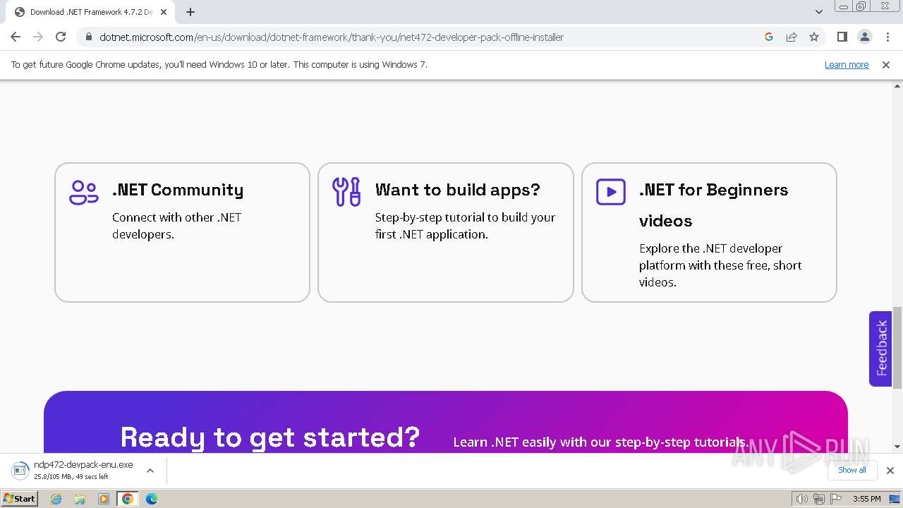Screen dimensions: 903x508
Task: Open the .NET Community card heading
Action: click(x=178, y=190)
